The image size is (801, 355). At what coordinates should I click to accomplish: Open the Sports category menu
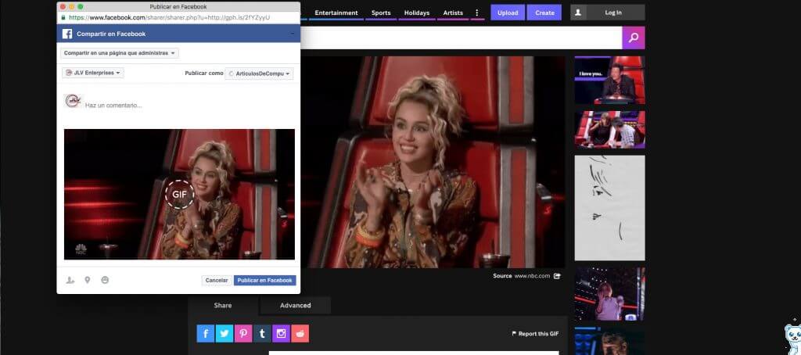[x=381, y=13]
